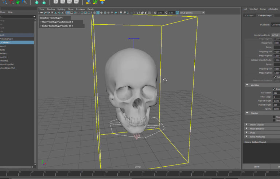Toggle the isolate select icon
This screenshot has height=179, width=280.
(x=137, y=13)
